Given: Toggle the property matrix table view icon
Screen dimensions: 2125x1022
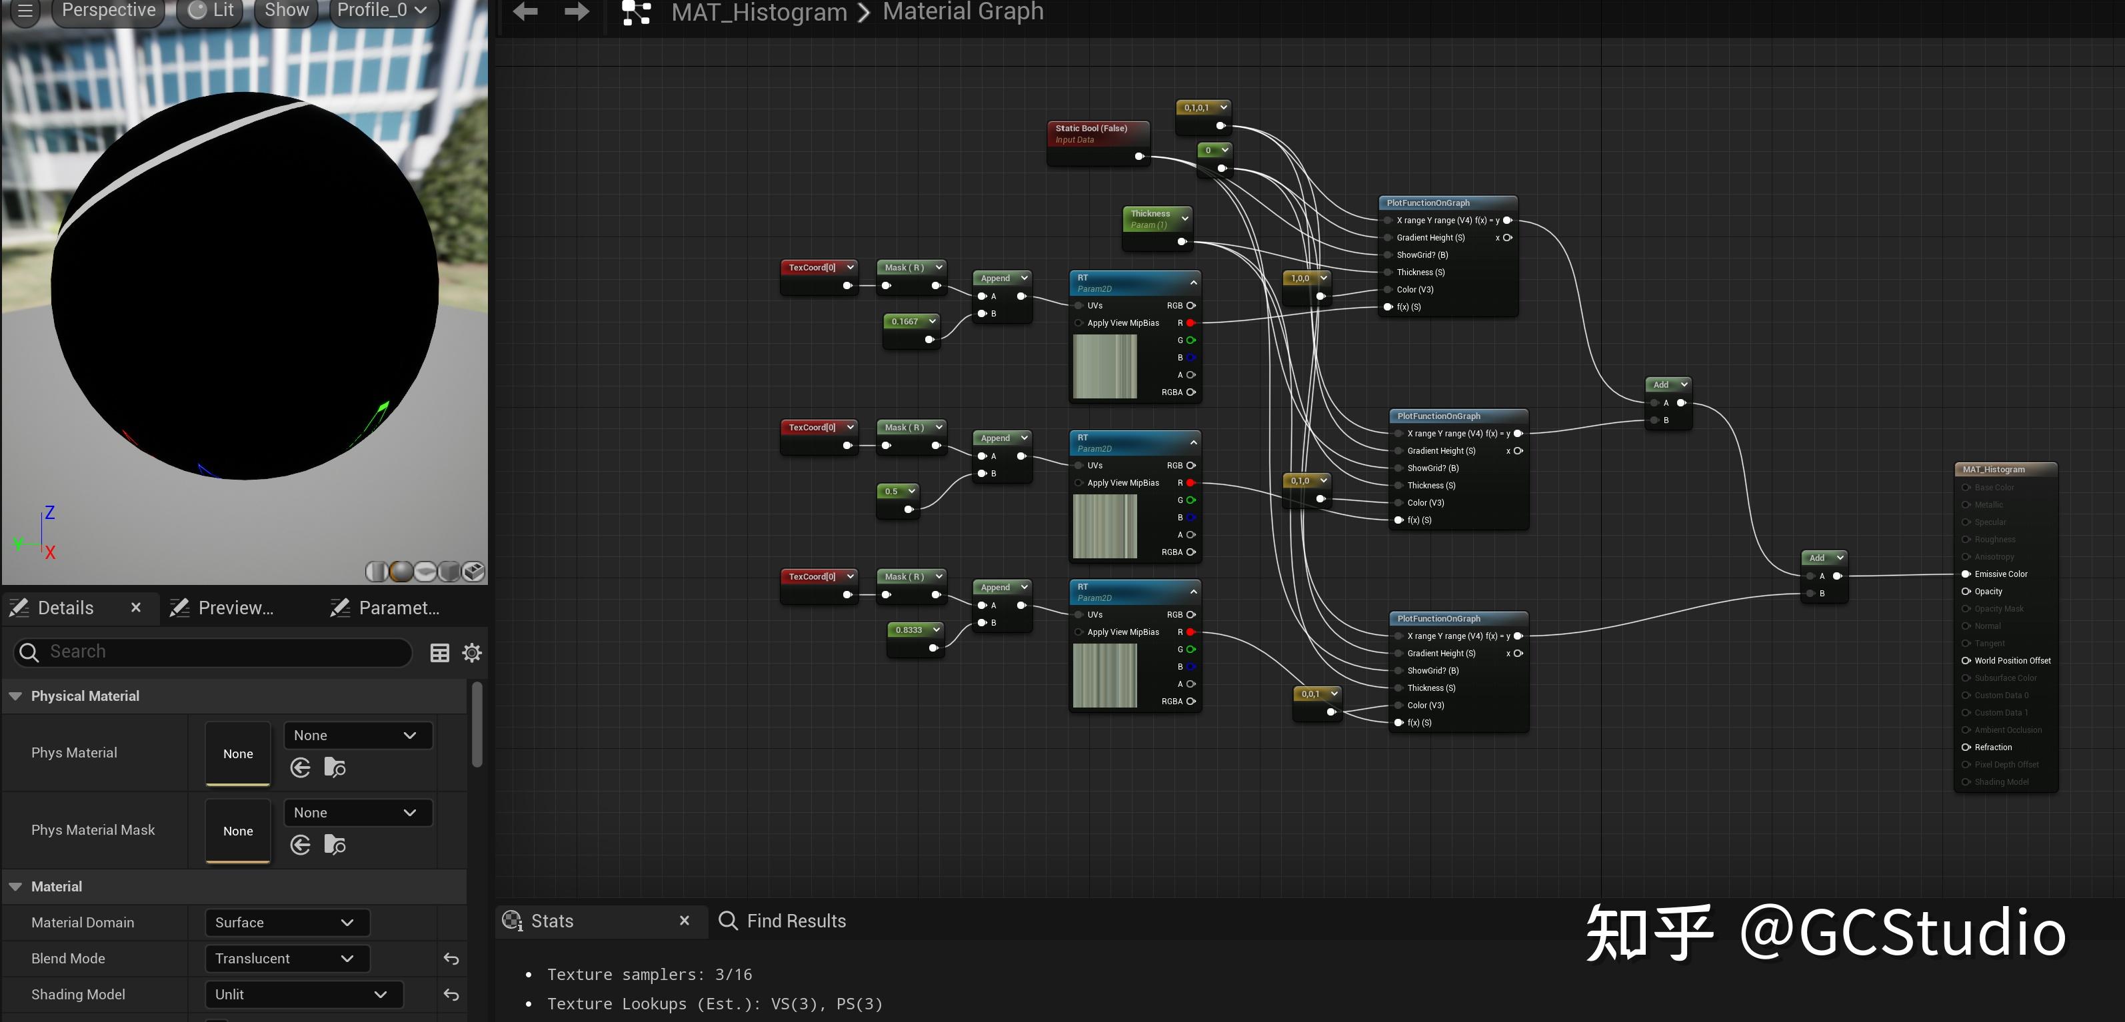Looking at the screenshot, I should click(x=440, y=653).
